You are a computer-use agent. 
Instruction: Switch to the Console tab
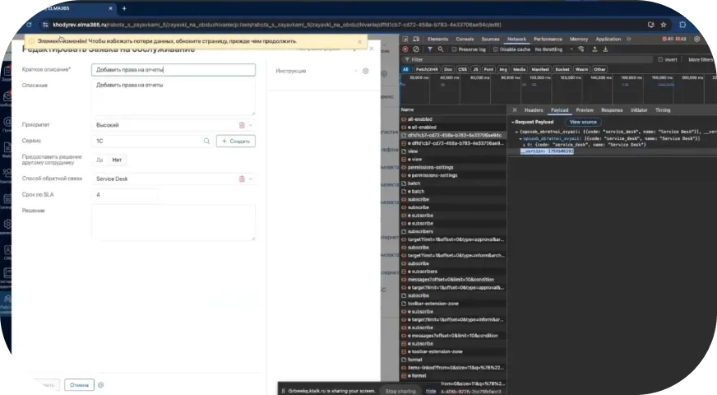click(x=465, y=39)
